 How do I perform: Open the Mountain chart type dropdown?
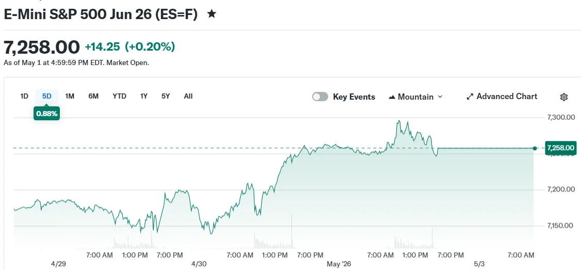pyautogui.click(x=415, y=97)
